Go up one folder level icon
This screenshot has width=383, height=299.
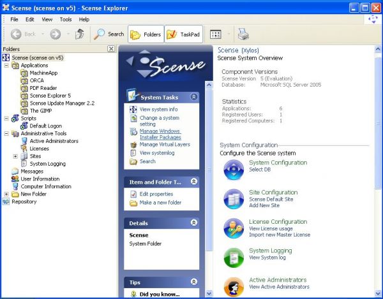coord(80,34)
